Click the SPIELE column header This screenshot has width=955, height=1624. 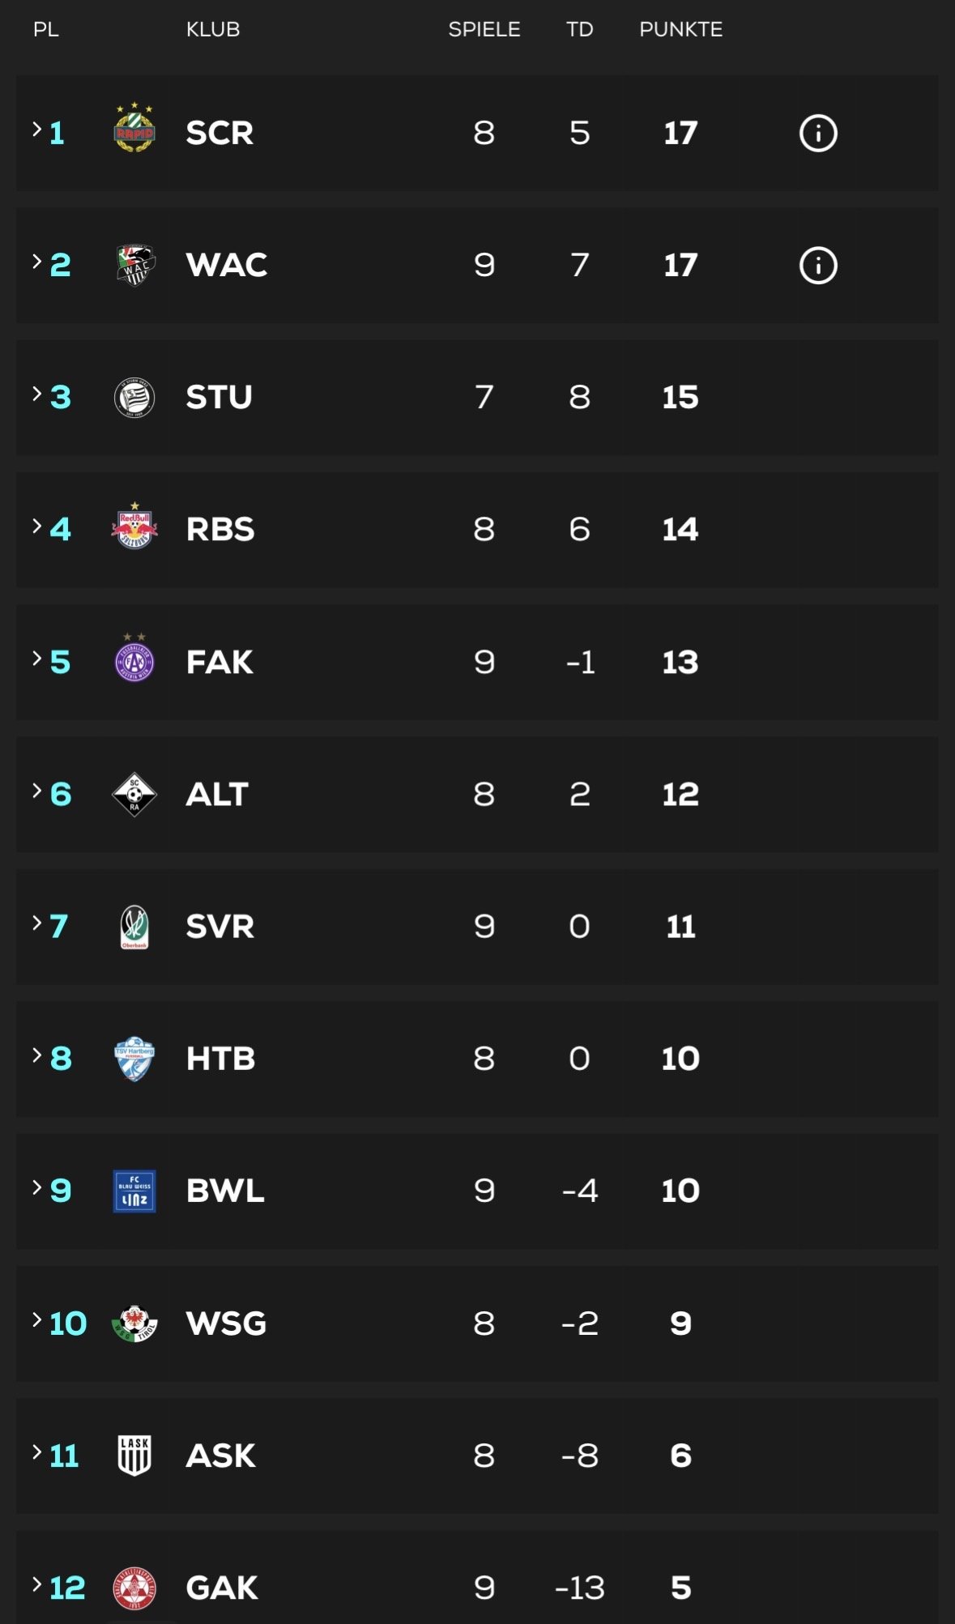(x=484, y=30)
